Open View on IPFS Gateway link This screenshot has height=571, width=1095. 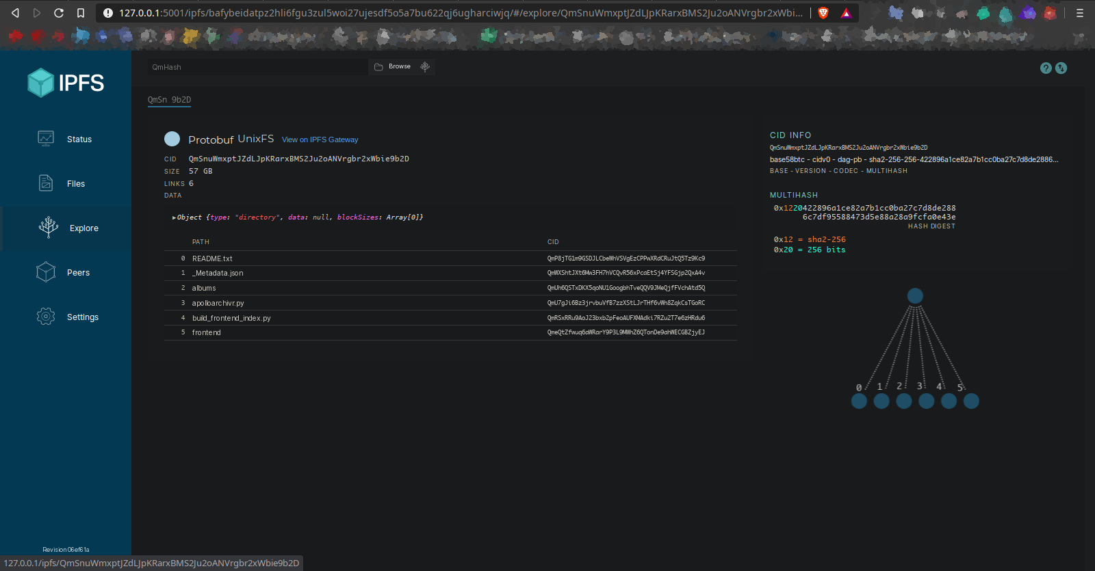click(320, 140)
